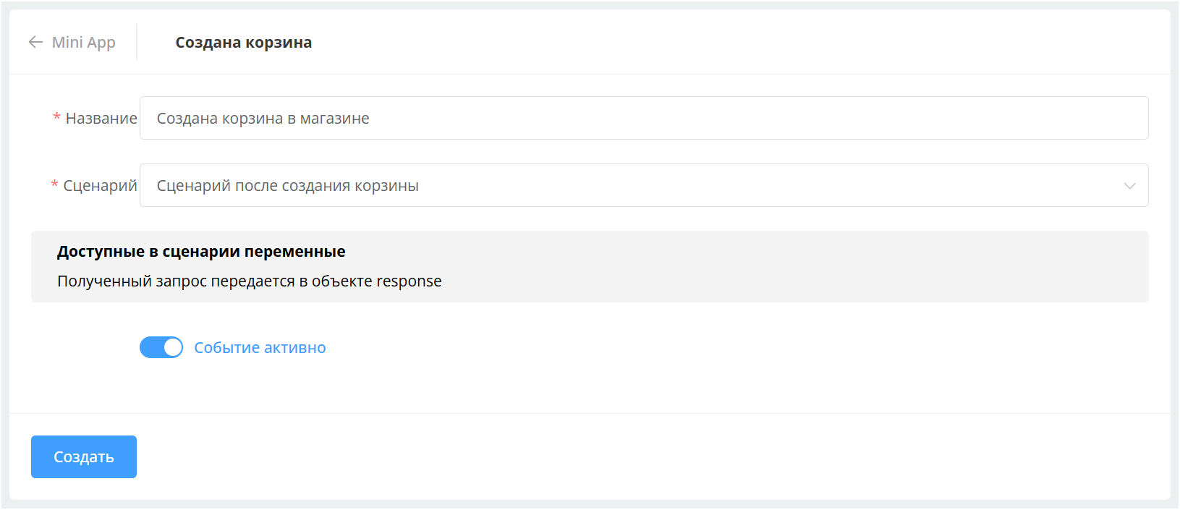The height and width of the screenshot is (510, 1180).
Task: Click selected value 'Сценарий после создания корзины'
Action: point(287,185)
